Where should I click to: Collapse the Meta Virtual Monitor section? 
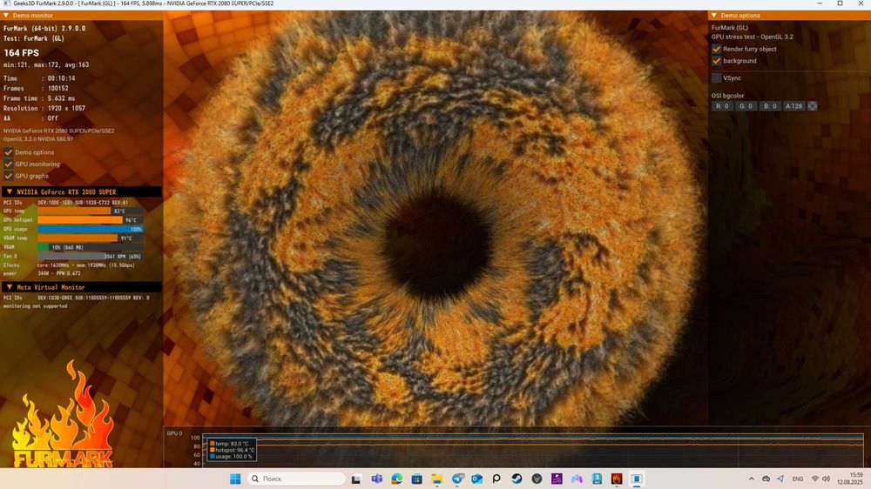pos(81,287)
